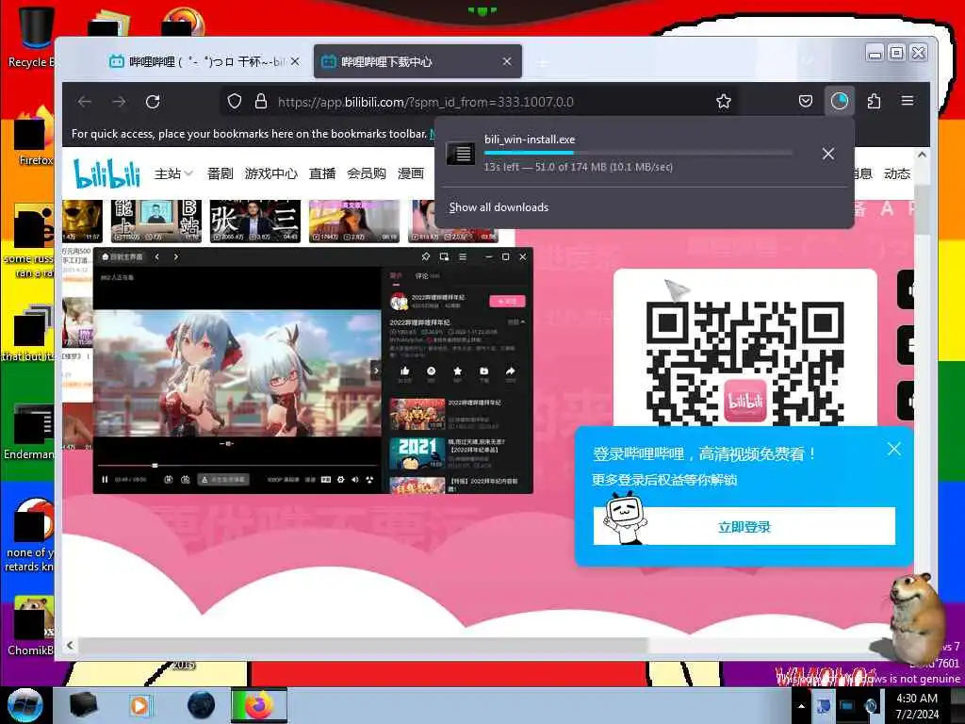Toggle the downloads progress toolbar icon

point(840,101)
